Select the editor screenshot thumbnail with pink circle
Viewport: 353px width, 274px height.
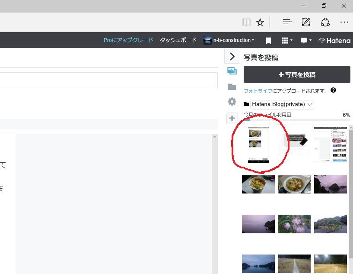click(331, 144)
